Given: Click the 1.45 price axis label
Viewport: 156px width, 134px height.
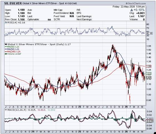Looking at the screenshot, I should tap(149, 54).
